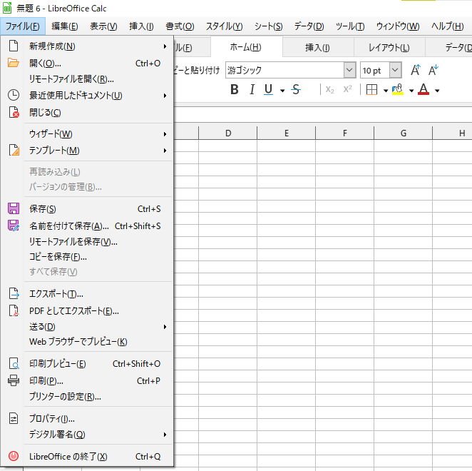Choose プリンターの設定(R)...
Image resolution: width=472 pixels, height=471 pixels.
(x=87, y=397)
